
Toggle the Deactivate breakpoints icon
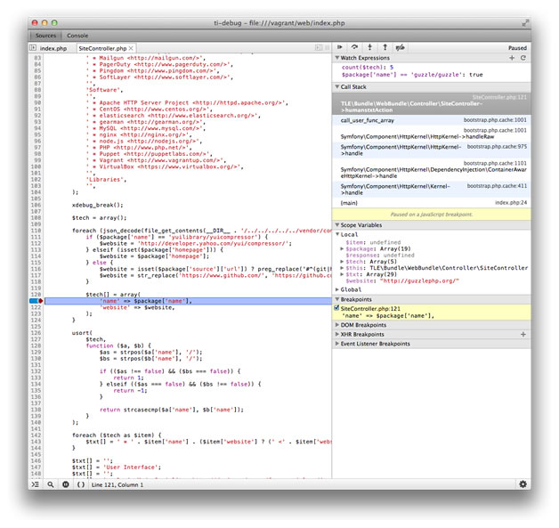pyautogui.click(x=401, y=47)
